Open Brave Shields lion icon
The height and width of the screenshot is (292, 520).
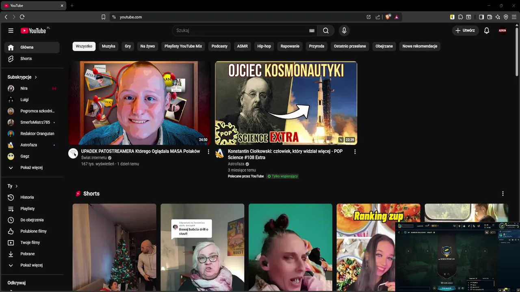[x=388, y=17]
